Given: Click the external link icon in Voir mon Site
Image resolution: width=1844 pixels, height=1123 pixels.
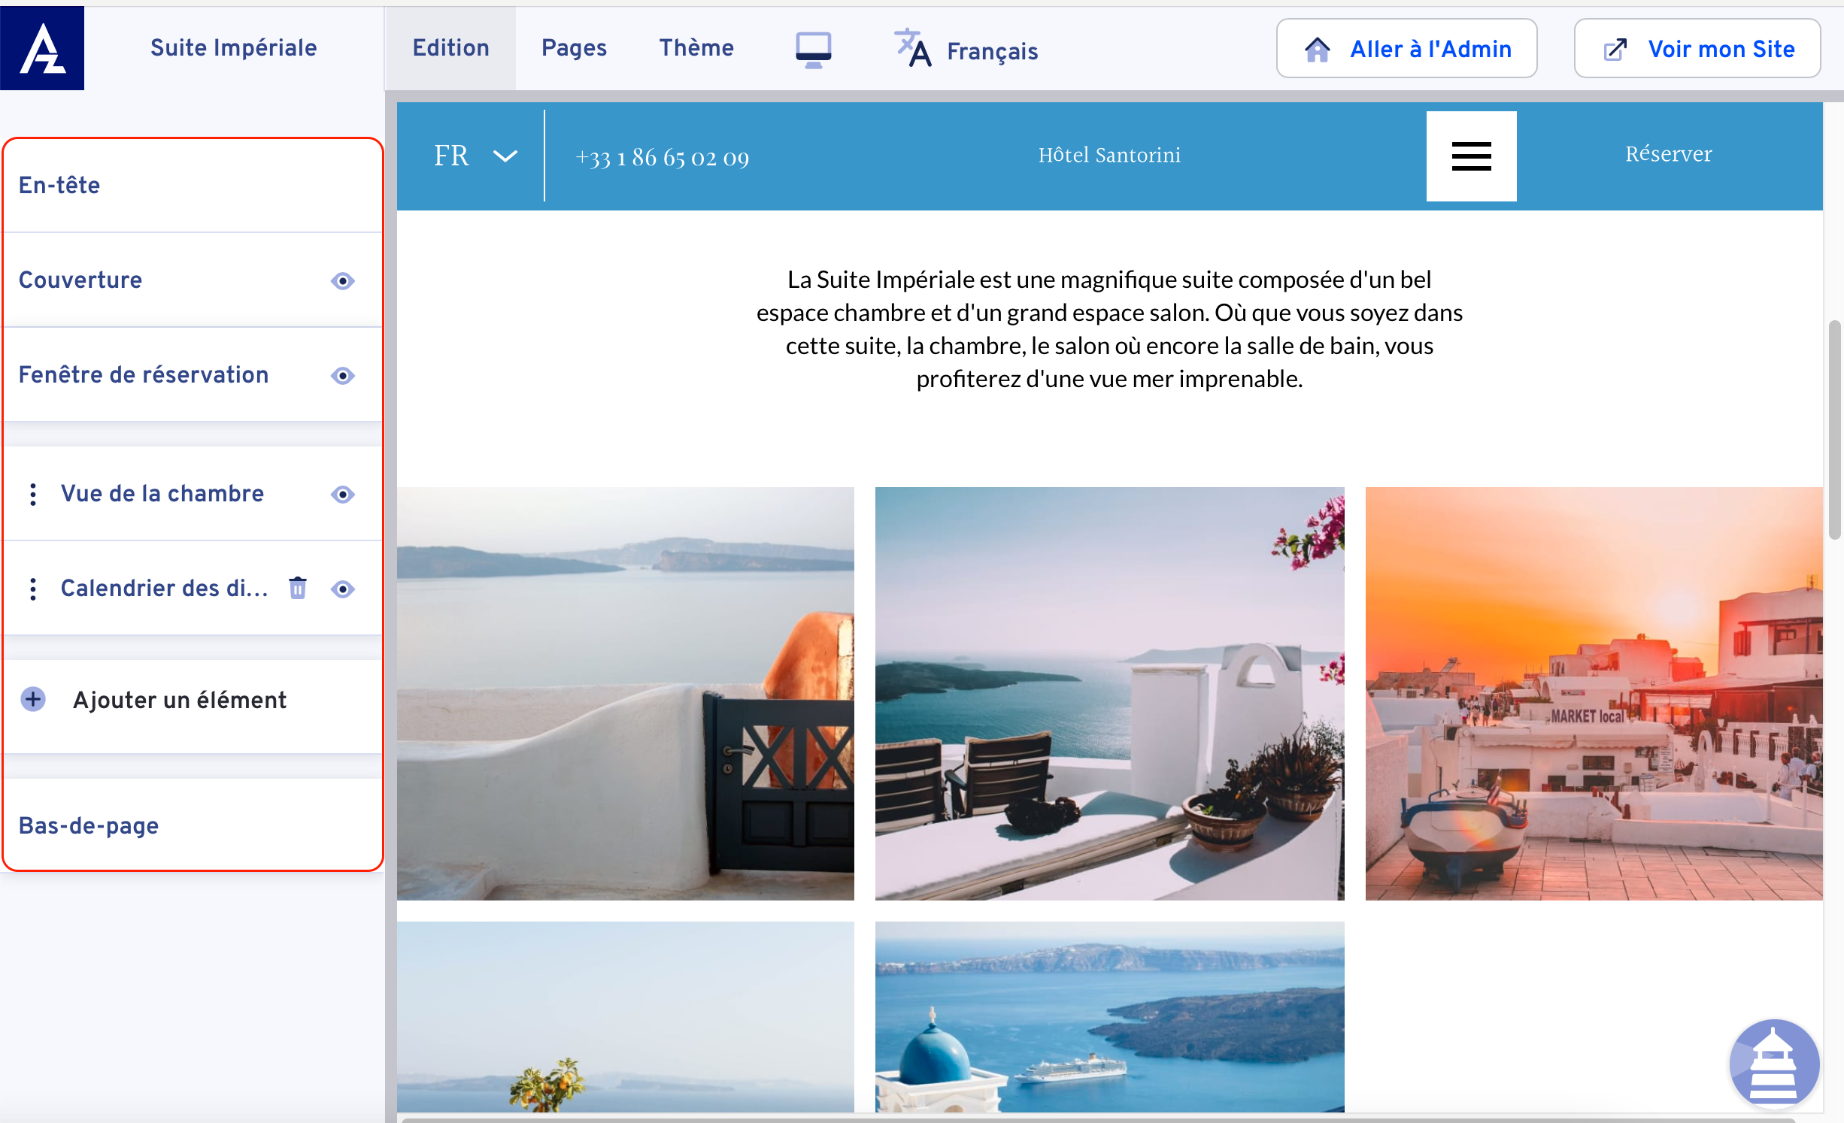Looking at the screenshot, I should (x=1615, y=50).
